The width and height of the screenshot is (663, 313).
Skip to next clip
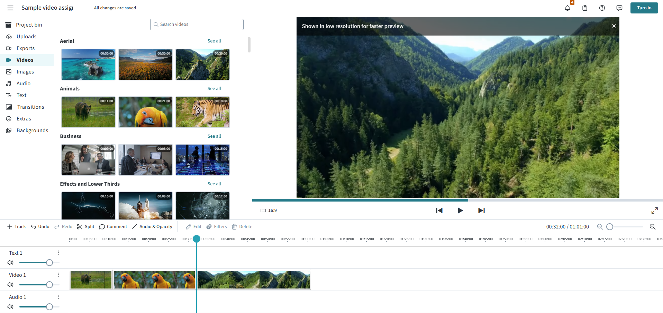click(x=481, y=211)
